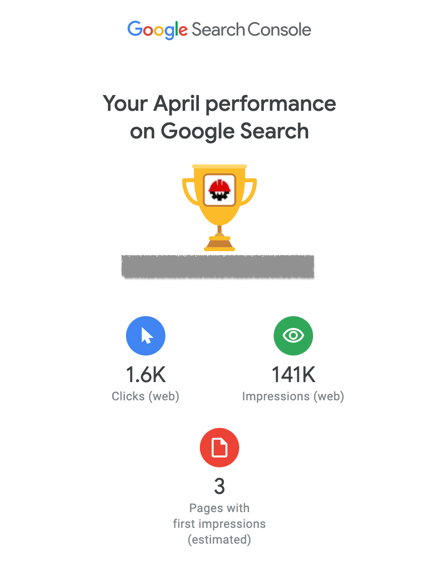
Task: Click the "Your April performance" heading line
Action: click(220, 104)
